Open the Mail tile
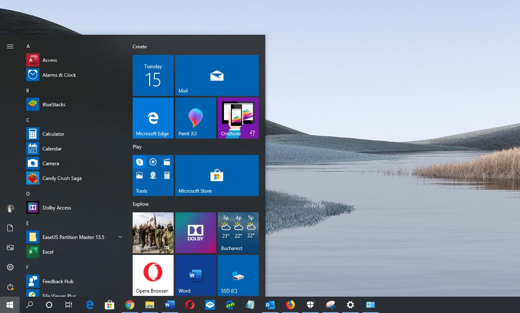Screen dimensions: 520x313 [x=217, y=75]
